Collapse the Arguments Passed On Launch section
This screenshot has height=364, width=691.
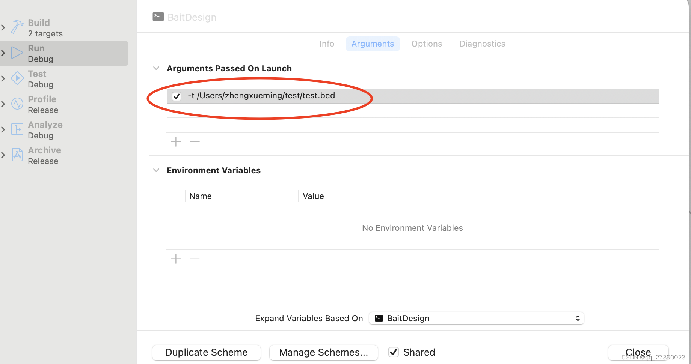(156, 68)
